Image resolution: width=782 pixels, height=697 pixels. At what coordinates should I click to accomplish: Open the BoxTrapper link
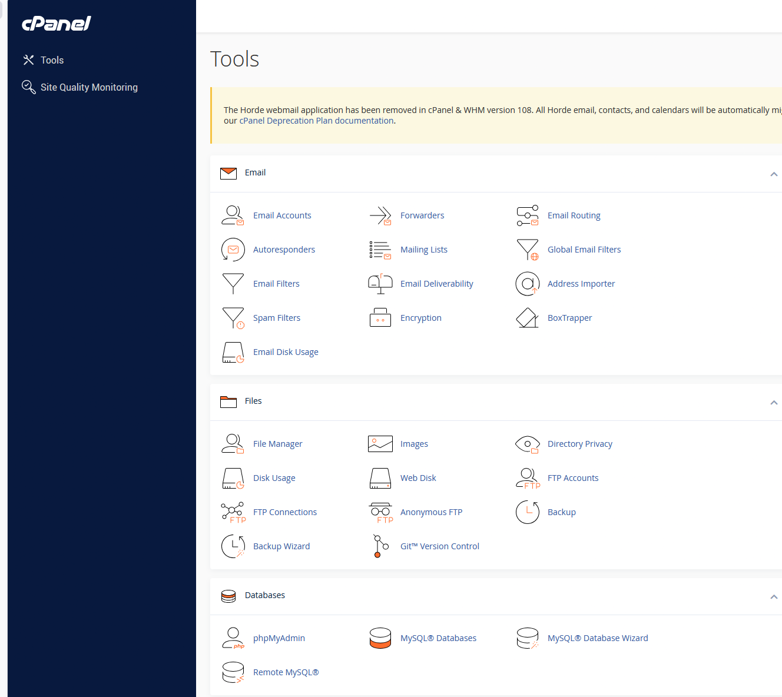[x=570, y=318]
